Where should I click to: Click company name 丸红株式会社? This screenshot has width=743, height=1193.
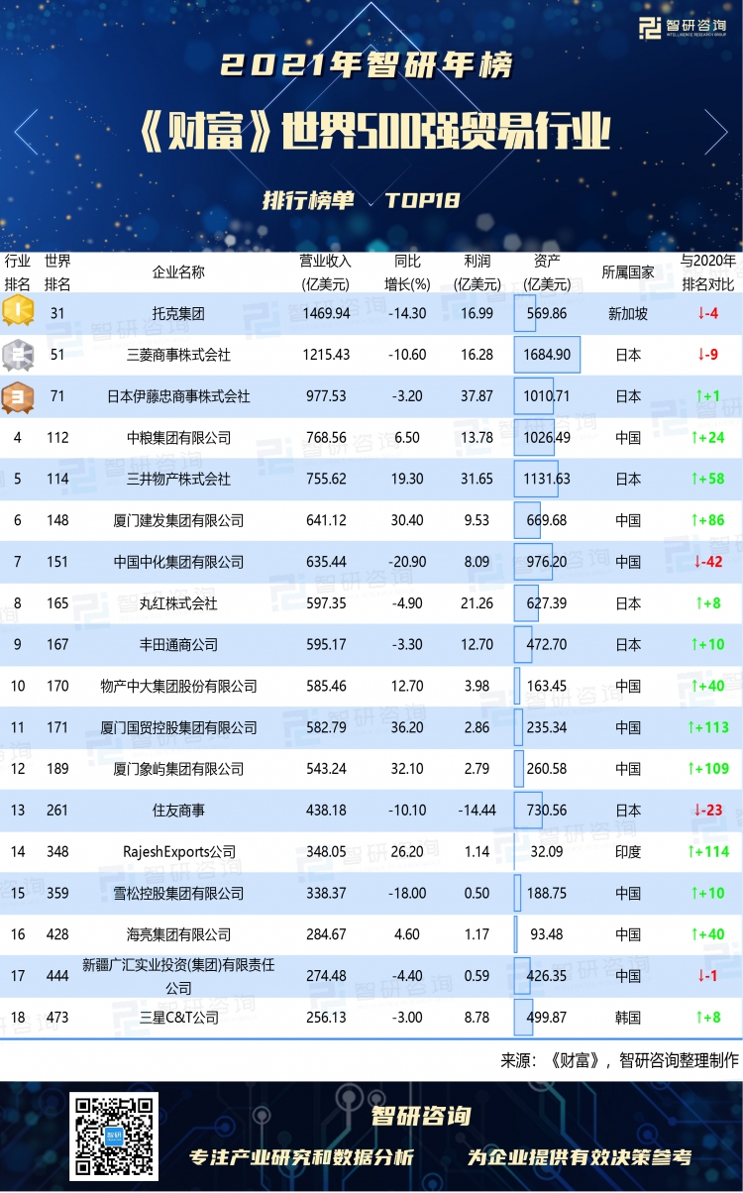178,603
